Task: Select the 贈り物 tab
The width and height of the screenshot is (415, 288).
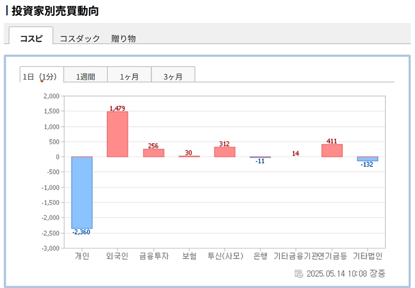Action: pos(123,39)
